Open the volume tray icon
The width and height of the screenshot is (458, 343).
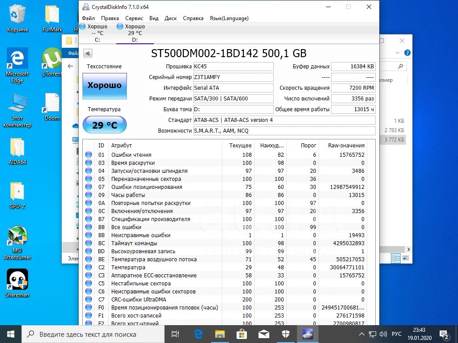(383, 334)
